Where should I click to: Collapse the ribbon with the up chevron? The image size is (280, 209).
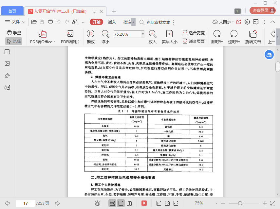(273, 22)
